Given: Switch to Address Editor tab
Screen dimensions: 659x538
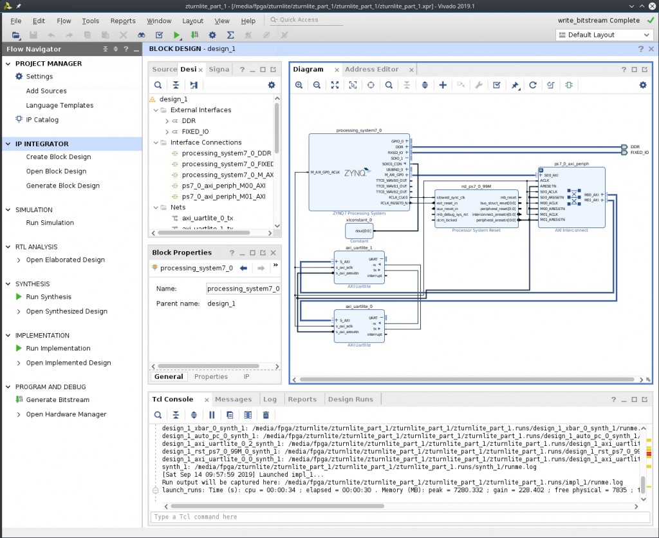Looking at the screenshot, I should (371, 70).
